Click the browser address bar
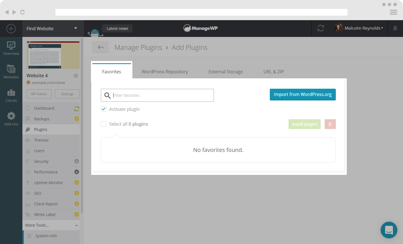This screenshot has width=403, height=244. pos(201,12)
